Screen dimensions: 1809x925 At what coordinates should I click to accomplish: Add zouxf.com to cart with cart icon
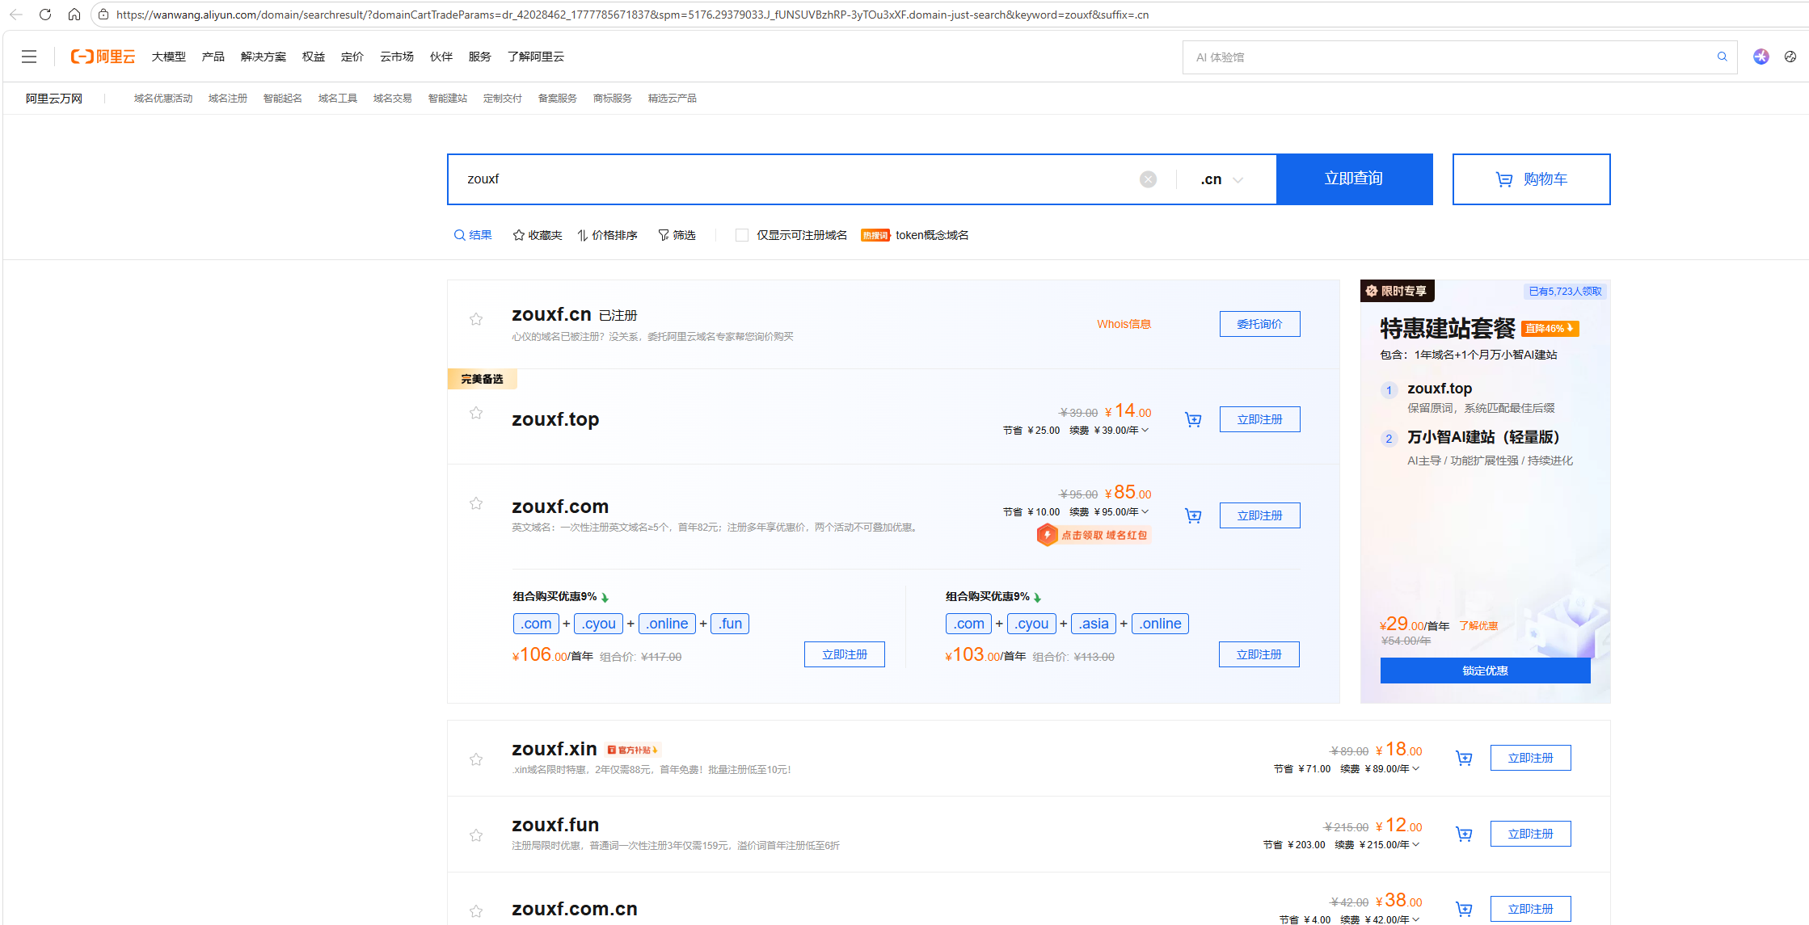point(1193,515)
